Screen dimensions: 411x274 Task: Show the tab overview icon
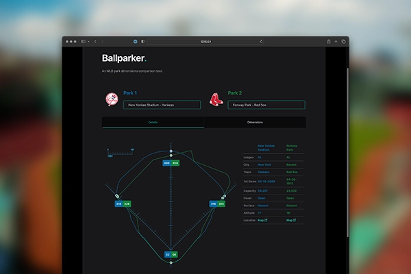tap(343, 41)
